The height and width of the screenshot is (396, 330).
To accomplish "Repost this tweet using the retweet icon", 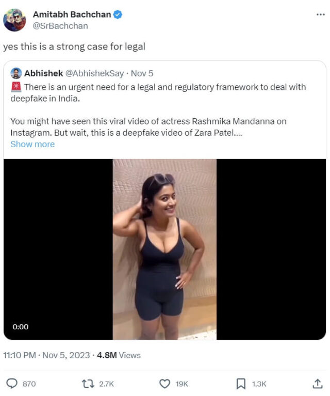I will coord(88,384).
